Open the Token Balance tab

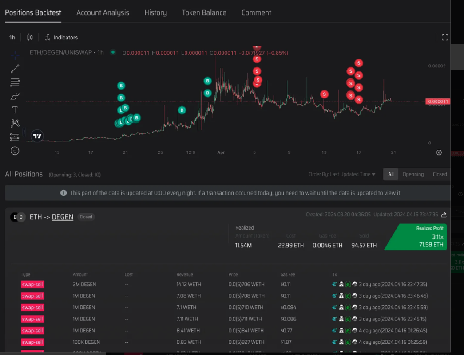click(204, 12)
